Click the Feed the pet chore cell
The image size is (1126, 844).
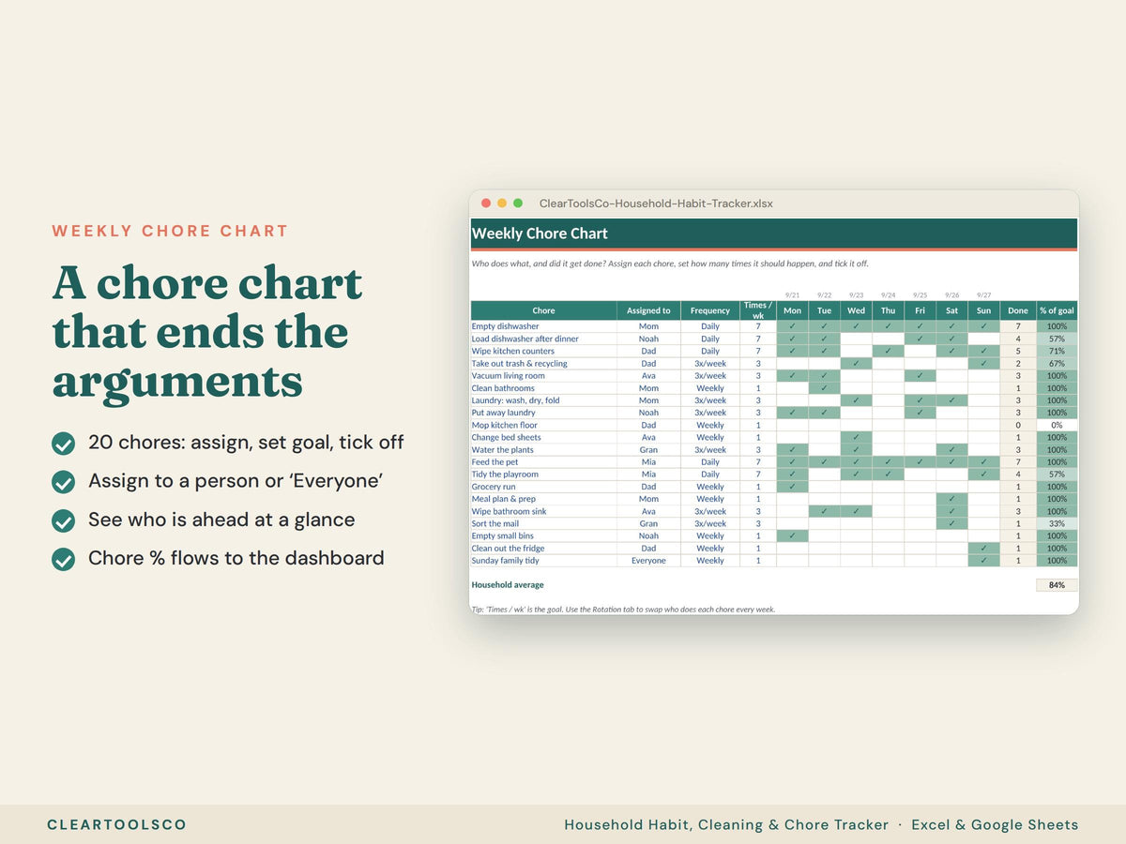pyautogui.click(x=543, y=462)
